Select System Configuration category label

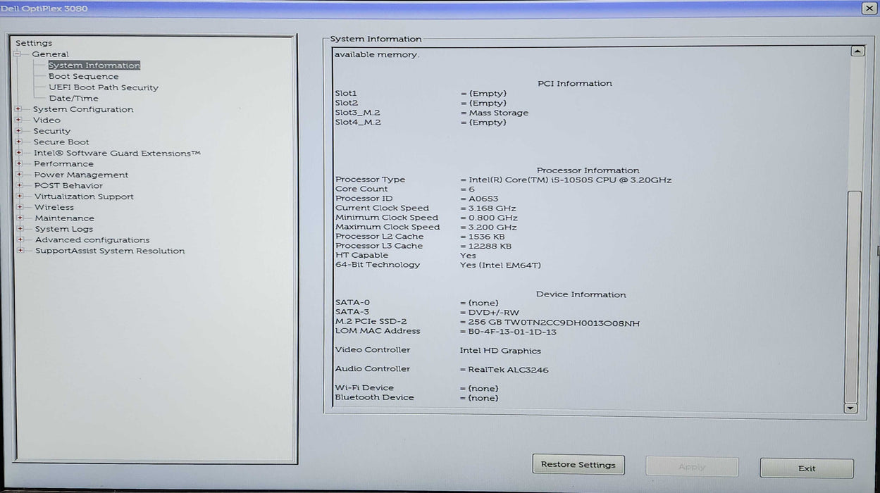point(82,109)
